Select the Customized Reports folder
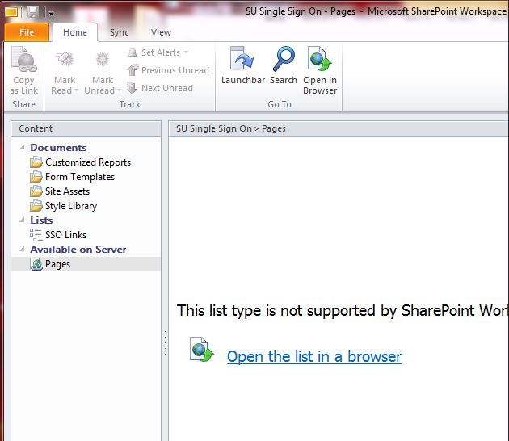 tap(86, 162)
